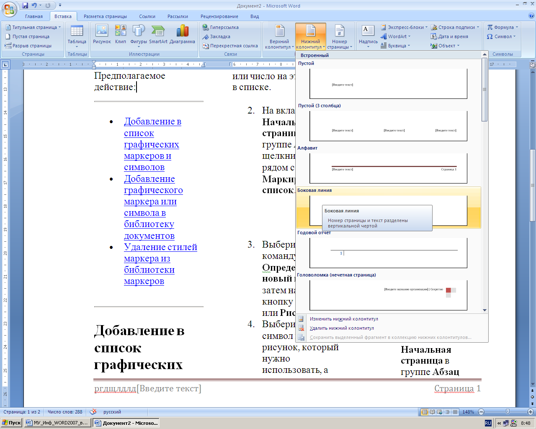Insert Гиперссылка hyperlink
This screenshot has height=429, width=536.
[x=221, y=27]
